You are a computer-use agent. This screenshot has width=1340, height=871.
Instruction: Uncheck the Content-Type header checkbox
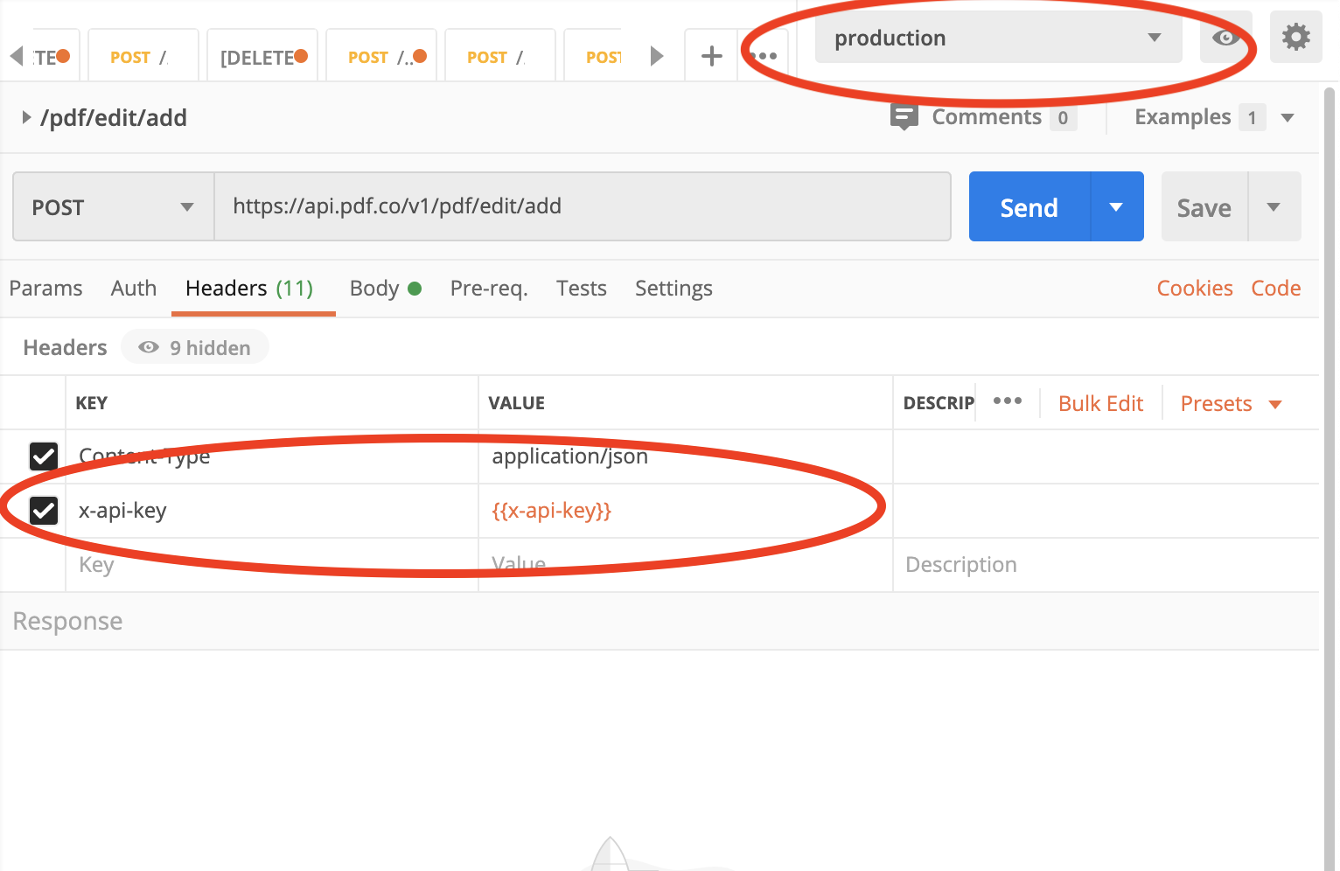tap(44, 456)
